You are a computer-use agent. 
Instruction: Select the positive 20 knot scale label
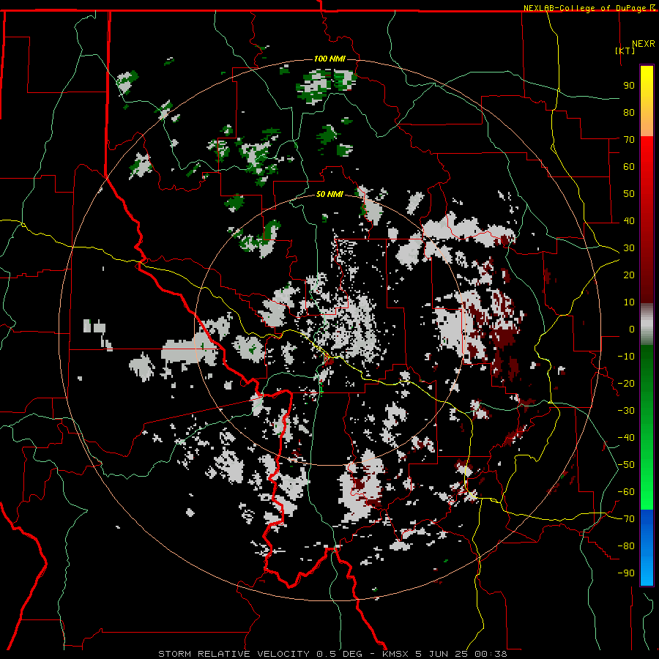click(x=629, y=275)
